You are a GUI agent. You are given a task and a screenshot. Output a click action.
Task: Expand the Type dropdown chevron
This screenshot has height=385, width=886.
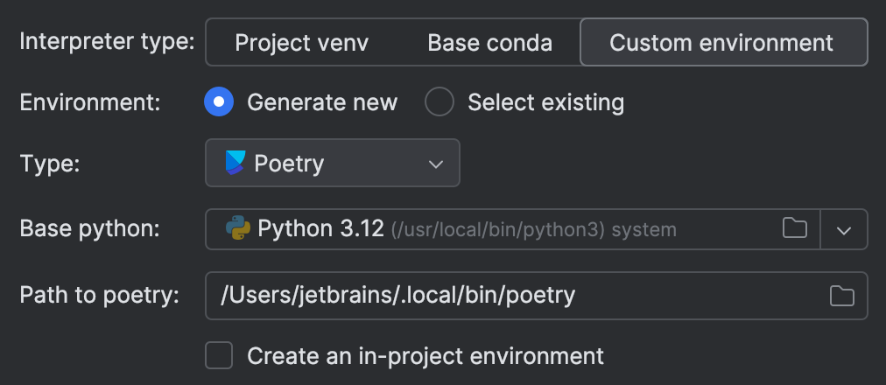(x=435, y=164)
